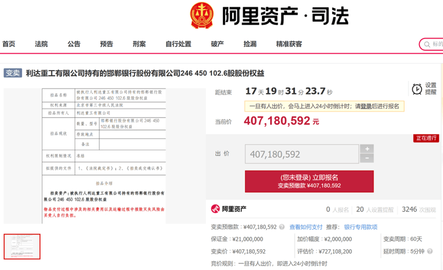Open the 法院 navigation tab
Image resolution: width=443 pixels, height=270 pixels.
41,44
